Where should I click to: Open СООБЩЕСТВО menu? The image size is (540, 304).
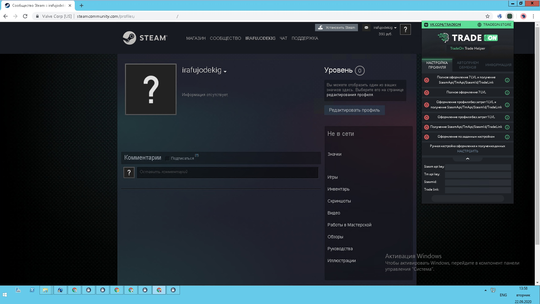coord(226,38)
